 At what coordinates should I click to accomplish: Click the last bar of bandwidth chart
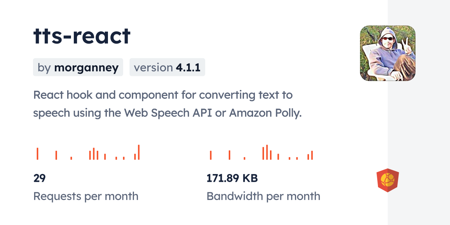312,155
